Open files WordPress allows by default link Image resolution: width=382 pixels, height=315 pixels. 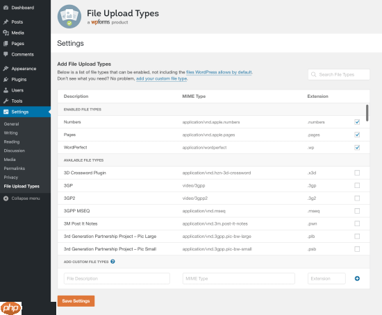219,72
